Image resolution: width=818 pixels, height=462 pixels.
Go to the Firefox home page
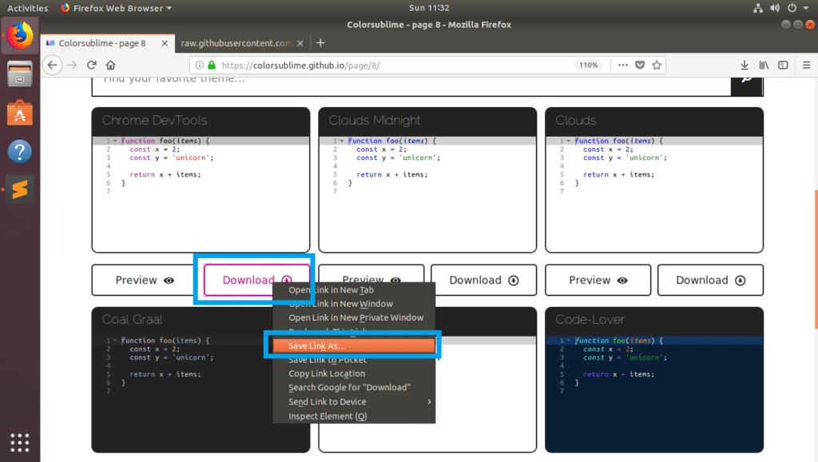click(x=111, y=65)
